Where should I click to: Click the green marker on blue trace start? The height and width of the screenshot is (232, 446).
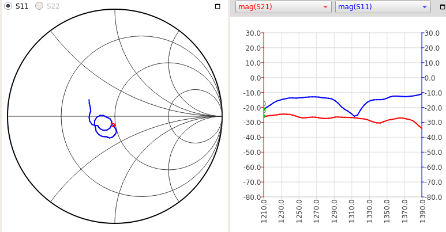pyautogui.click(x=264, y=110)
